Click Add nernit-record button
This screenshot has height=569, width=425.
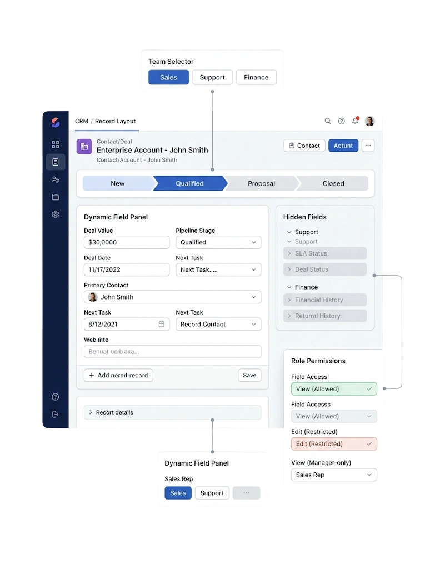click(118, 375)
